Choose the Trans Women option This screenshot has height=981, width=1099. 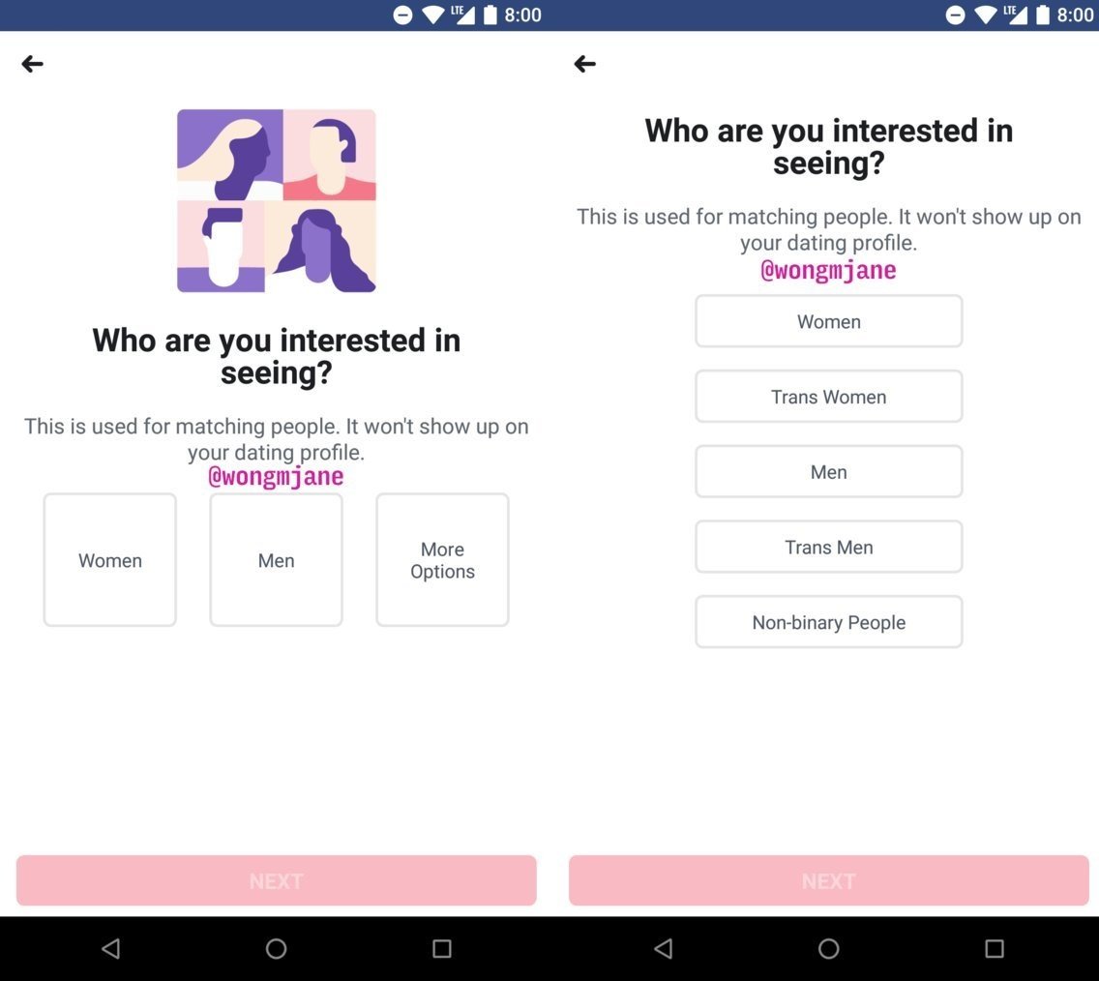828,397
